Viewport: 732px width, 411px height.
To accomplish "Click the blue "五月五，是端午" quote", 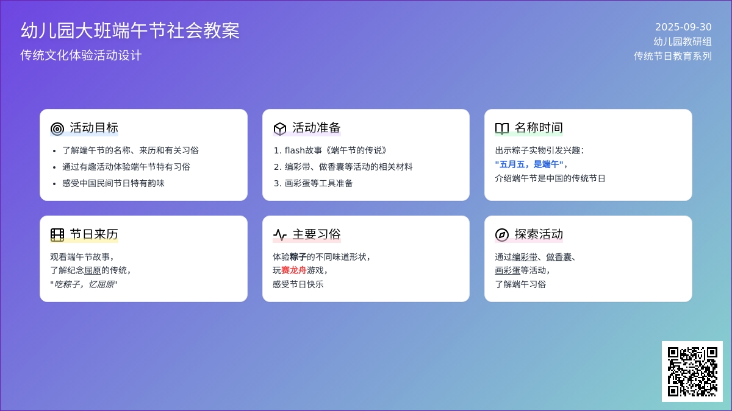I will point(529,164).
